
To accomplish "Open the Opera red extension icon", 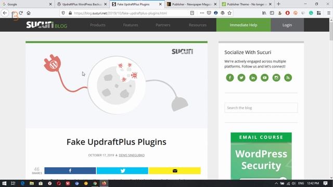I will (288, 13).
